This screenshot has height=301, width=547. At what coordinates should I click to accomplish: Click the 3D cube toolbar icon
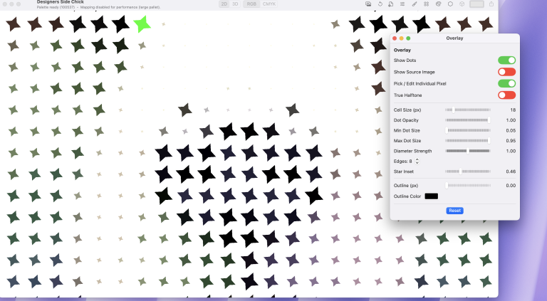click(x=462, y=4)
